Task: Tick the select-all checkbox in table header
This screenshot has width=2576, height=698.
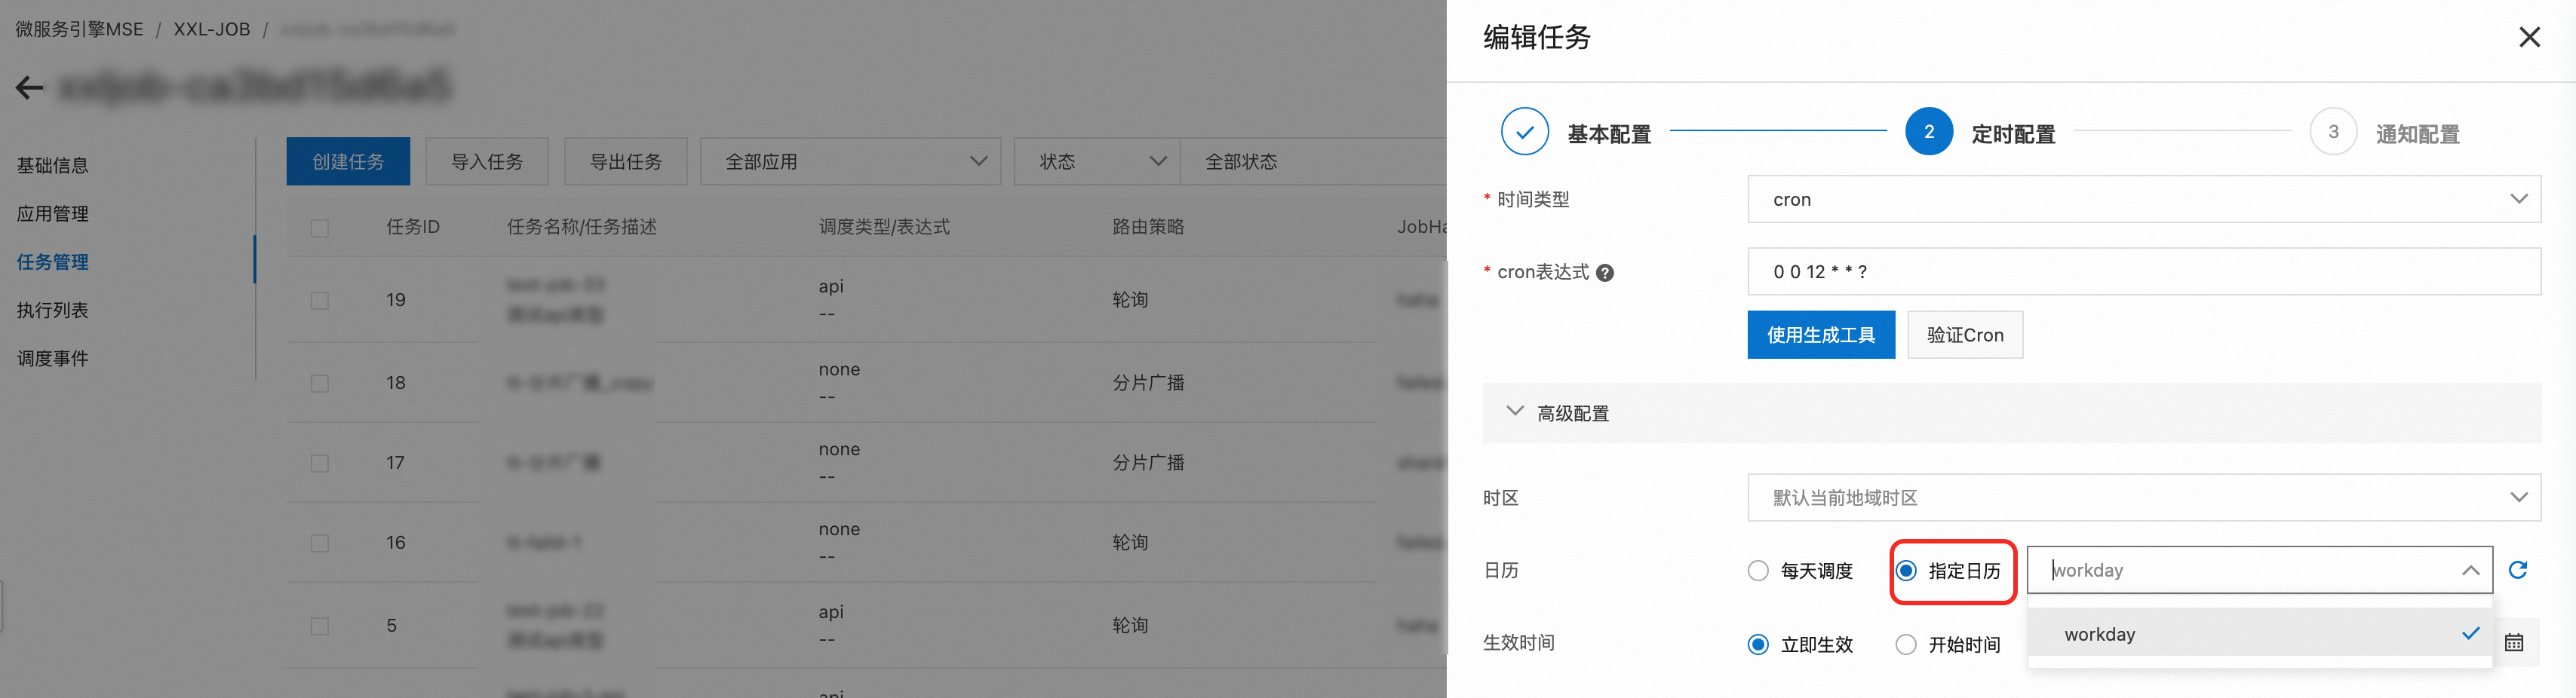Action: click(x=320, y=228)
